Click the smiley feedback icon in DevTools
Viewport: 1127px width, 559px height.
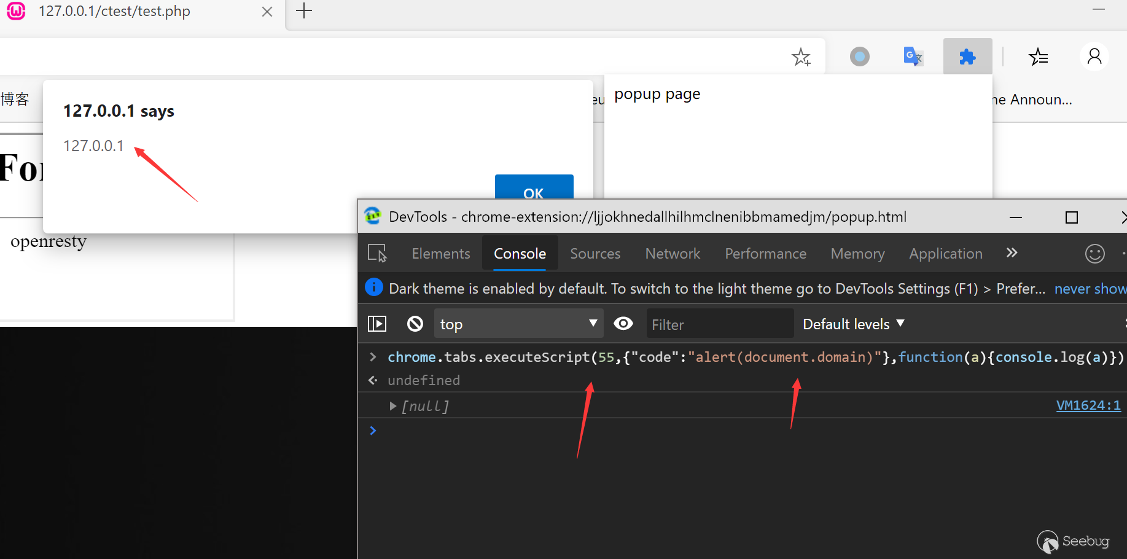coord(1094,254)
